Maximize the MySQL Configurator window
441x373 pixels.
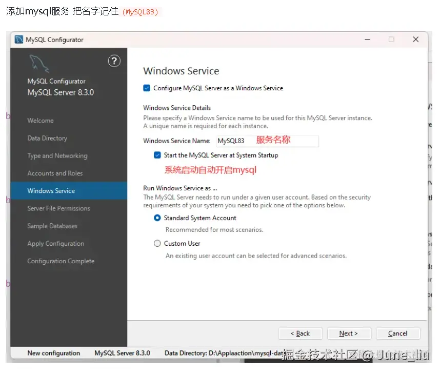391,40
